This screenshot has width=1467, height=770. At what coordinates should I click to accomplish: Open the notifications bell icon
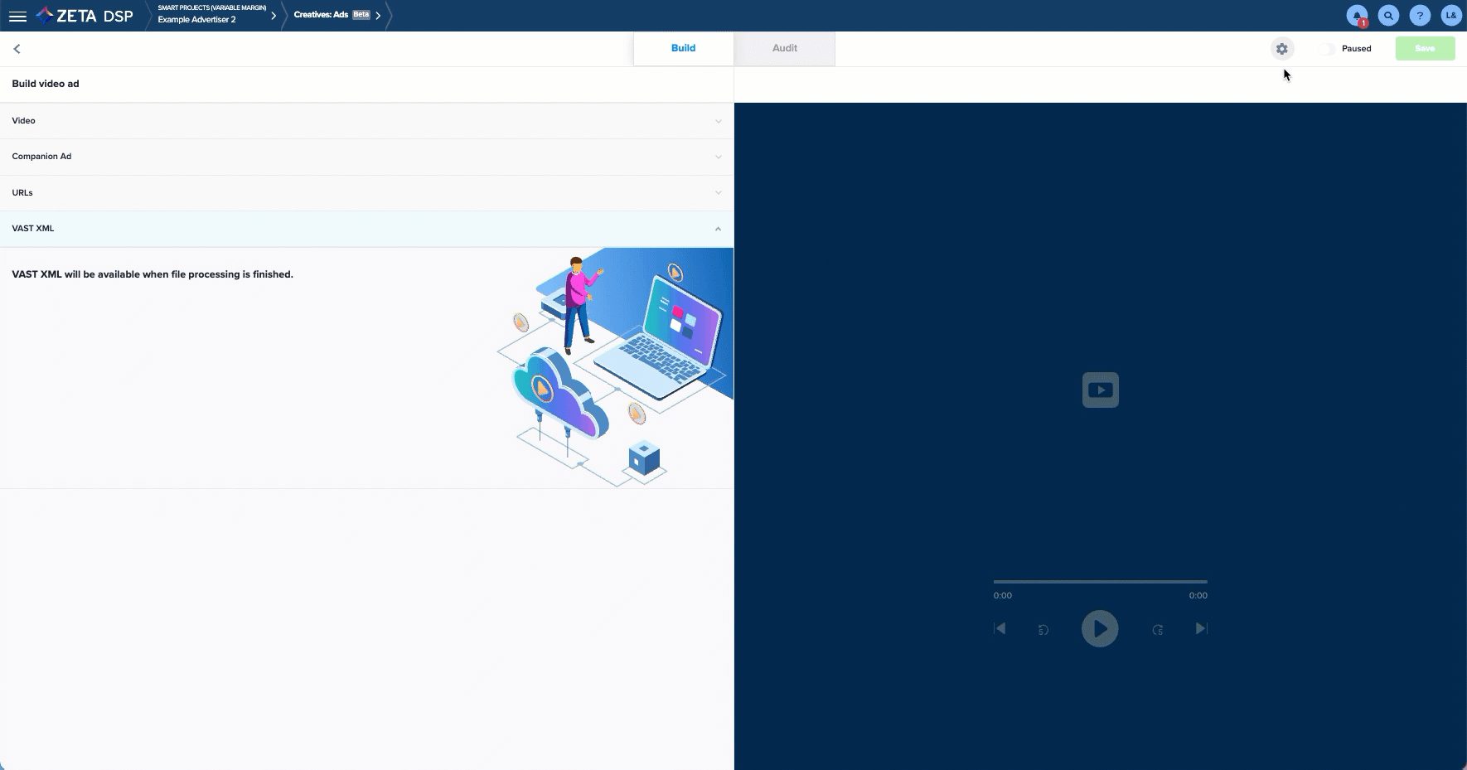pos(1357,16)
